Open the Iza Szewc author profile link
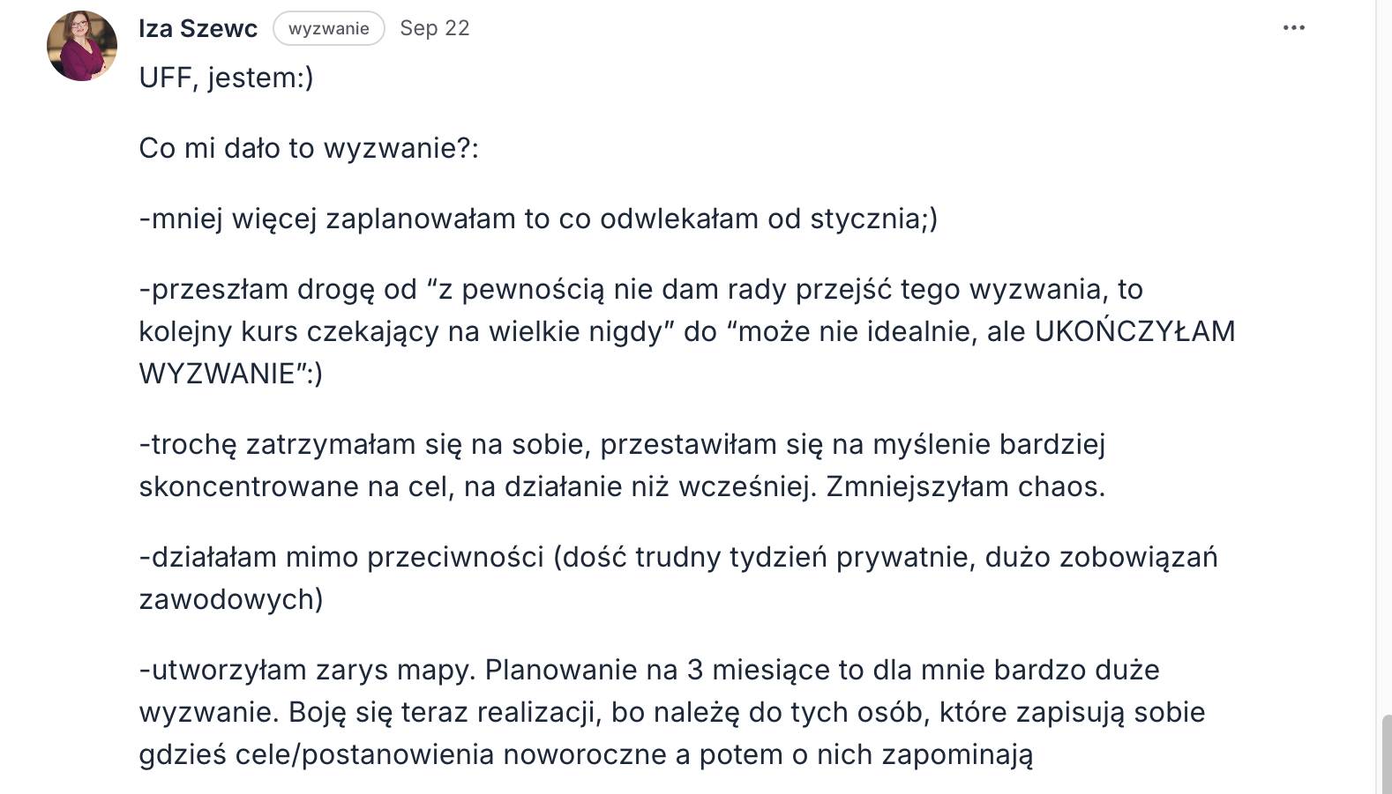 [x=198, y=28]
